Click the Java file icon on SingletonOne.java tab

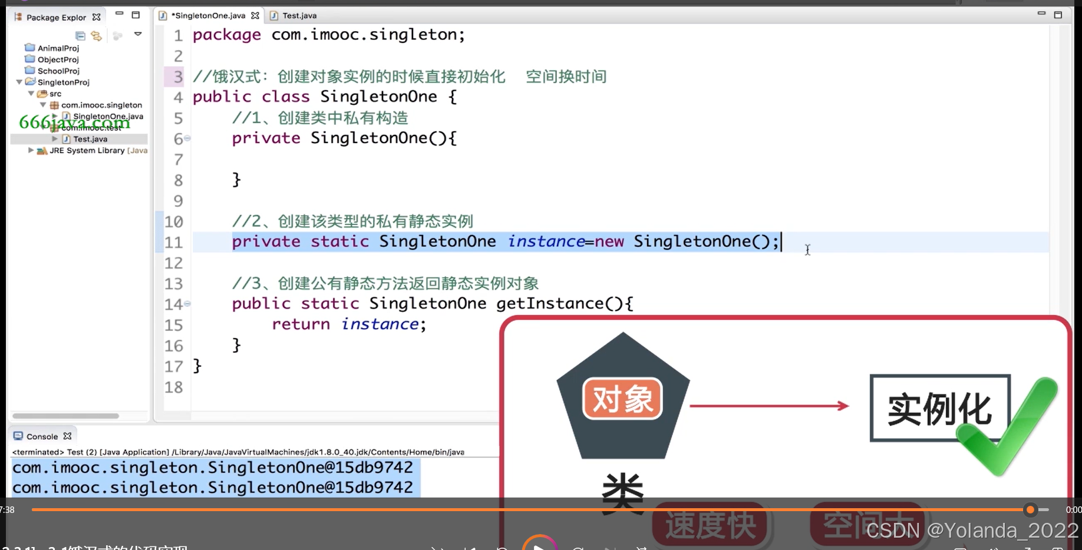[x=163, y=16]
